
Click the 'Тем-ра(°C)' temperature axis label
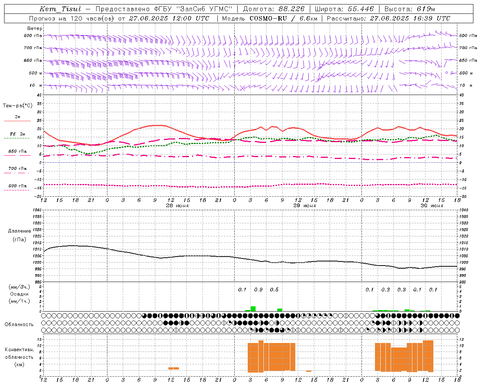[x=18, y=106]
